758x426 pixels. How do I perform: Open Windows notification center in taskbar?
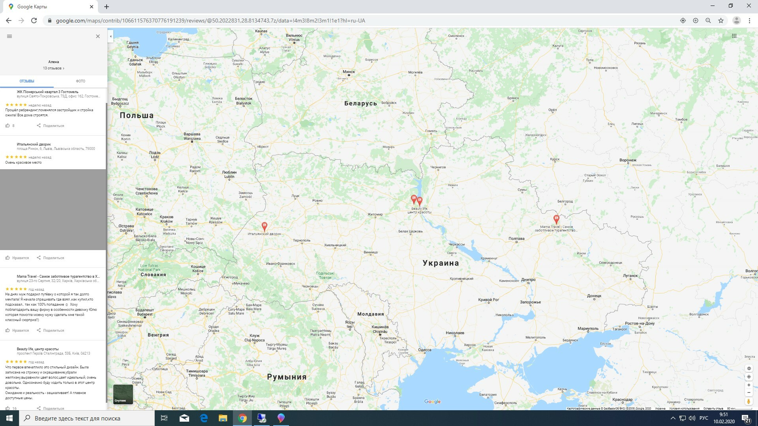click(746, 418)
